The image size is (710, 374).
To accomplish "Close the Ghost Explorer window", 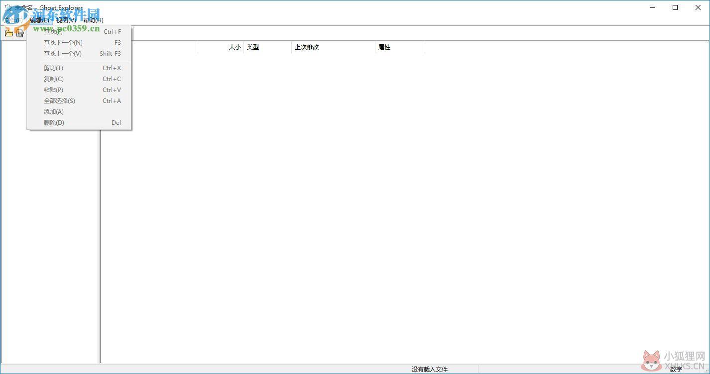I will pos(698,7).
